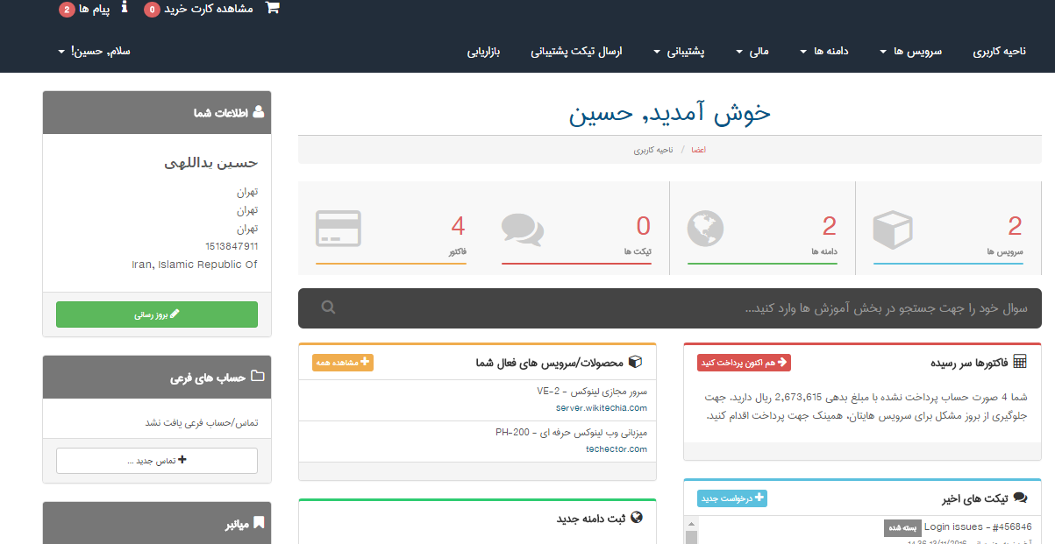1055x544 pixels.
Task: Expand the پشتیبانی menu
Action: [679, 52]
